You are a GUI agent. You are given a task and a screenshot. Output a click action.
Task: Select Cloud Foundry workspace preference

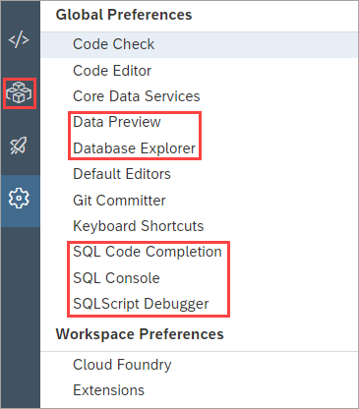coord(122,365)
